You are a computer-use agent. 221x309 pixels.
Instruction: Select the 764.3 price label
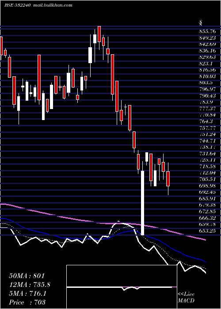206,121
